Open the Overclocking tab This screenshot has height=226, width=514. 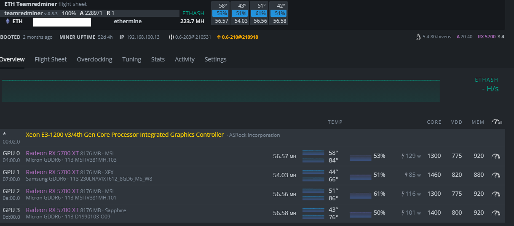[94, 59]
